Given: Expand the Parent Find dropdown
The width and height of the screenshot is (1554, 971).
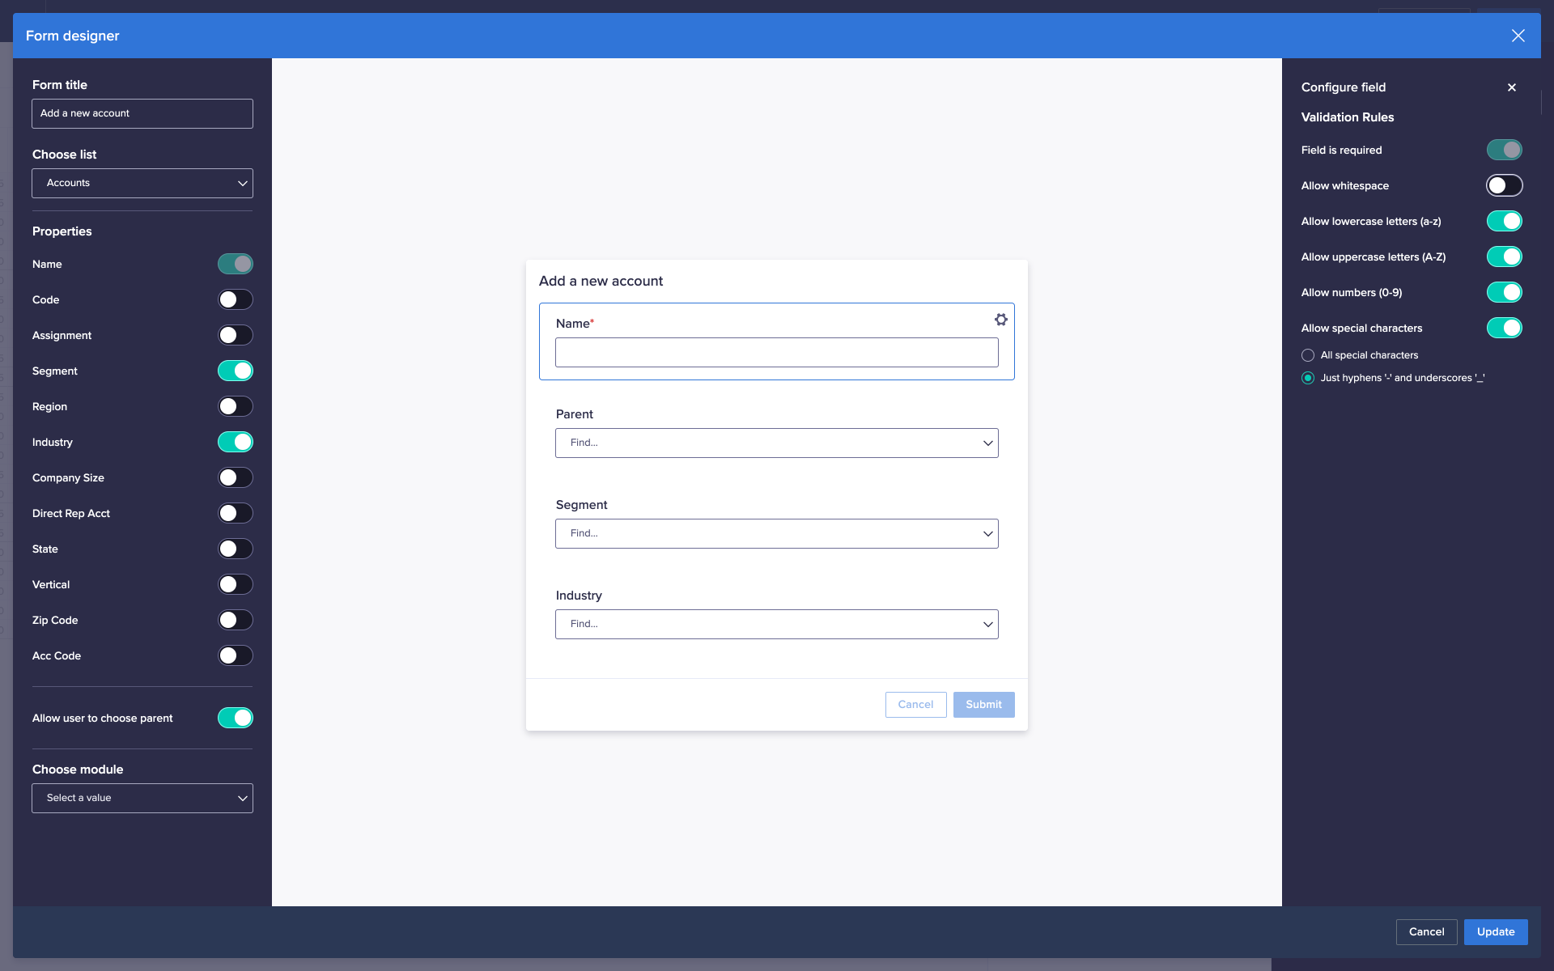Looking at the screenshot, I should pos(776,443).
